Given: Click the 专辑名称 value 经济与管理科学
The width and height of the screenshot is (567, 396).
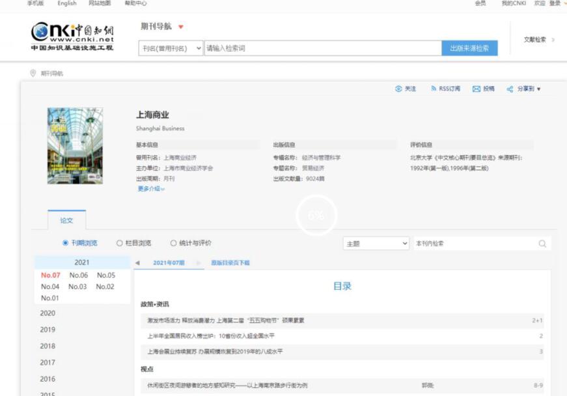Looking at the screenshot, I should [321, 158].
